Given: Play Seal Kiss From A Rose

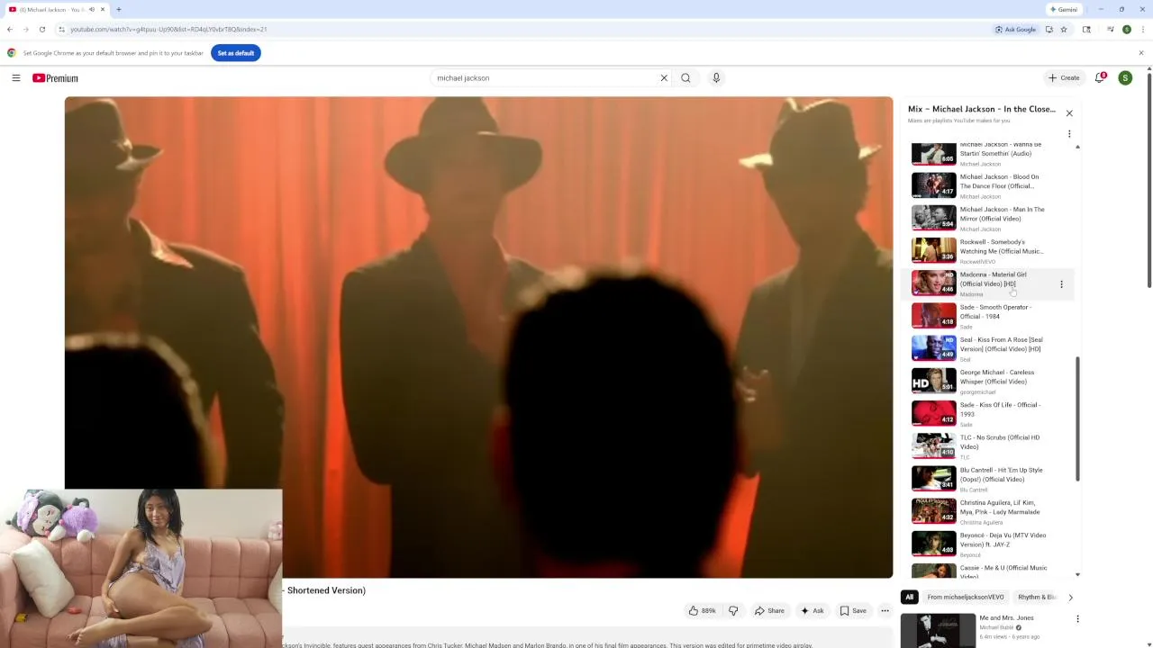Looking at the screenshot, I should pyautogui.click(x=988, y=348).
